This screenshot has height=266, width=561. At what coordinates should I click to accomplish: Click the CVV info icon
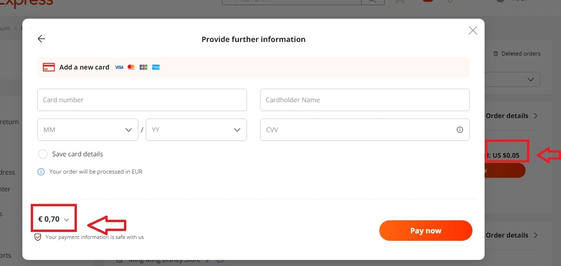(460, 130)
